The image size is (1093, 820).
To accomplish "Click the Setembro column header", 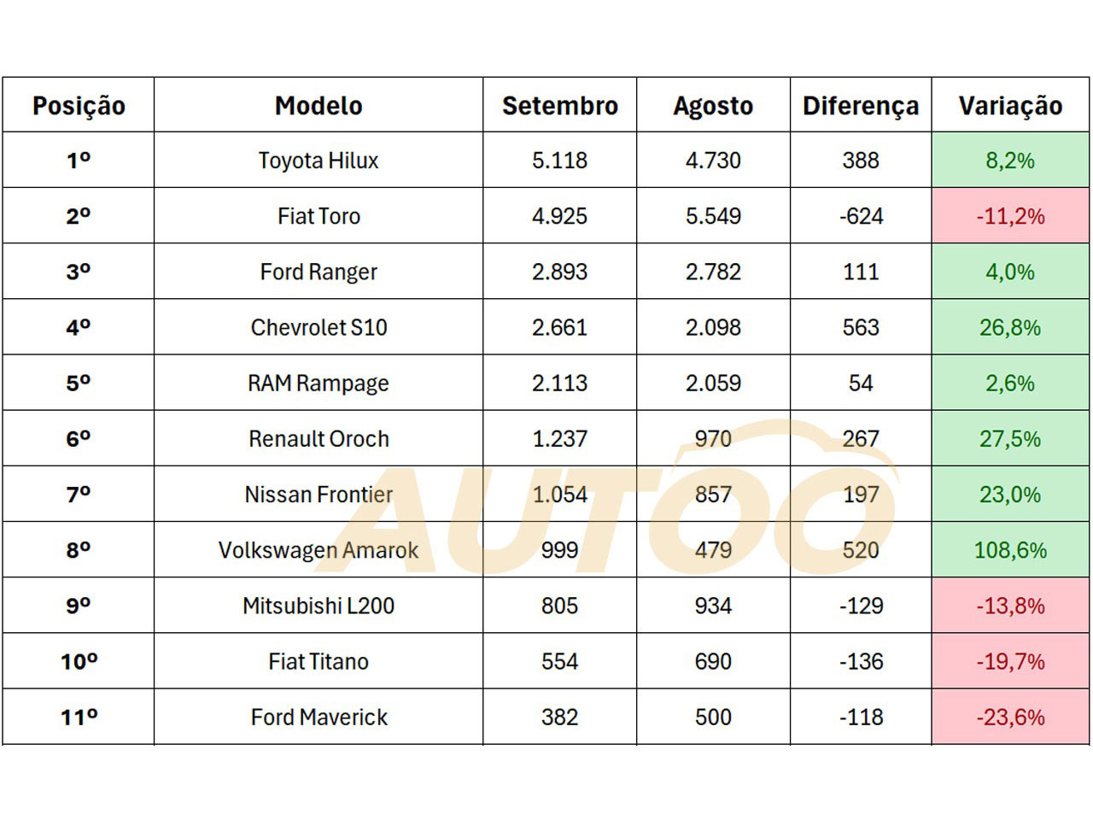I will coord(560,105).
